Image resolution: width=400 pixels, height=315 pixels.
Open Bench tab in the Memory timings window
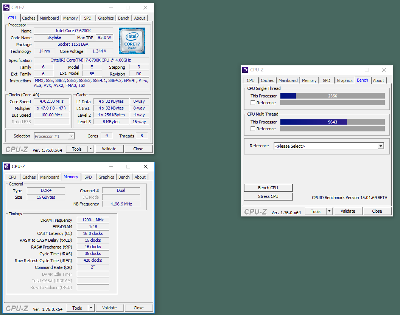[124, 177]
